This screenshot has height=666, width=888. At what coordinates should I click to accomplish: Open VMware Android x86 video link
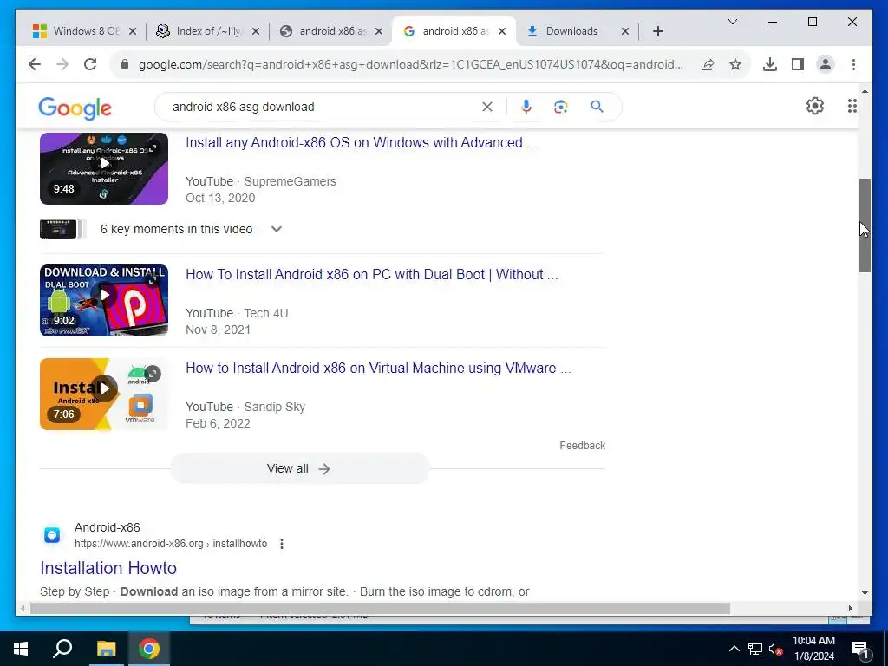(378, 368)
